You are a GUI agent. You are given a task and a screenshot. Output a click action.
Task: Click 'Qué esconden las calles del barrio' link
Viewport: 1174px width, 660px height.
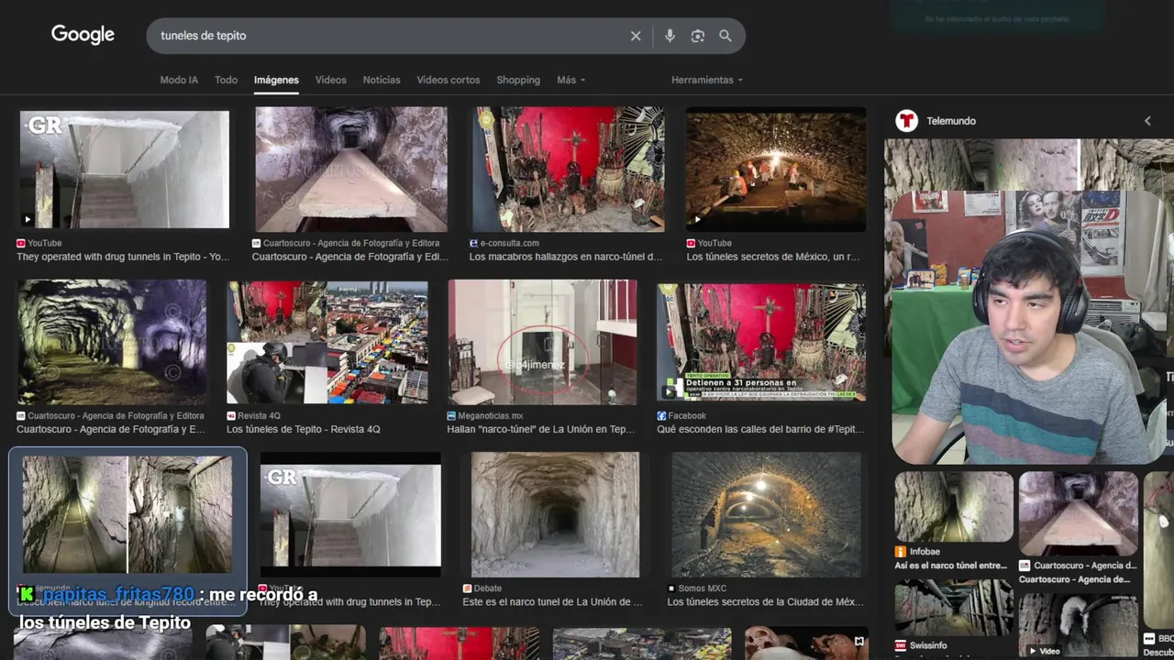click(x=760, y=429)
